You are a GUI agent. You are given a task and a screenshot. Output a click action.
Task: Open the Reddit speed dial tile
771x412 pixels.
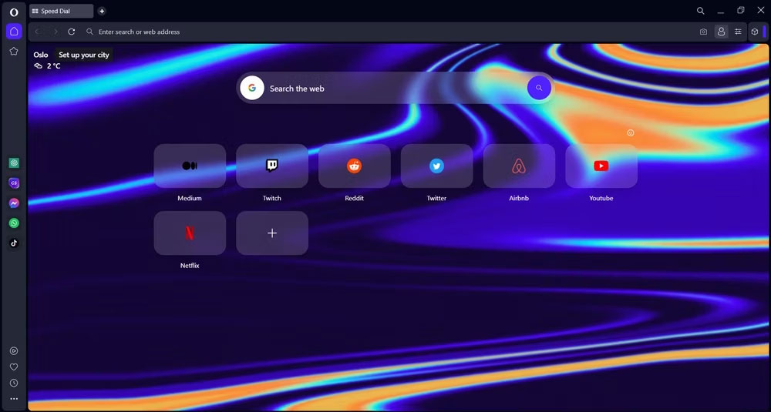355,166
